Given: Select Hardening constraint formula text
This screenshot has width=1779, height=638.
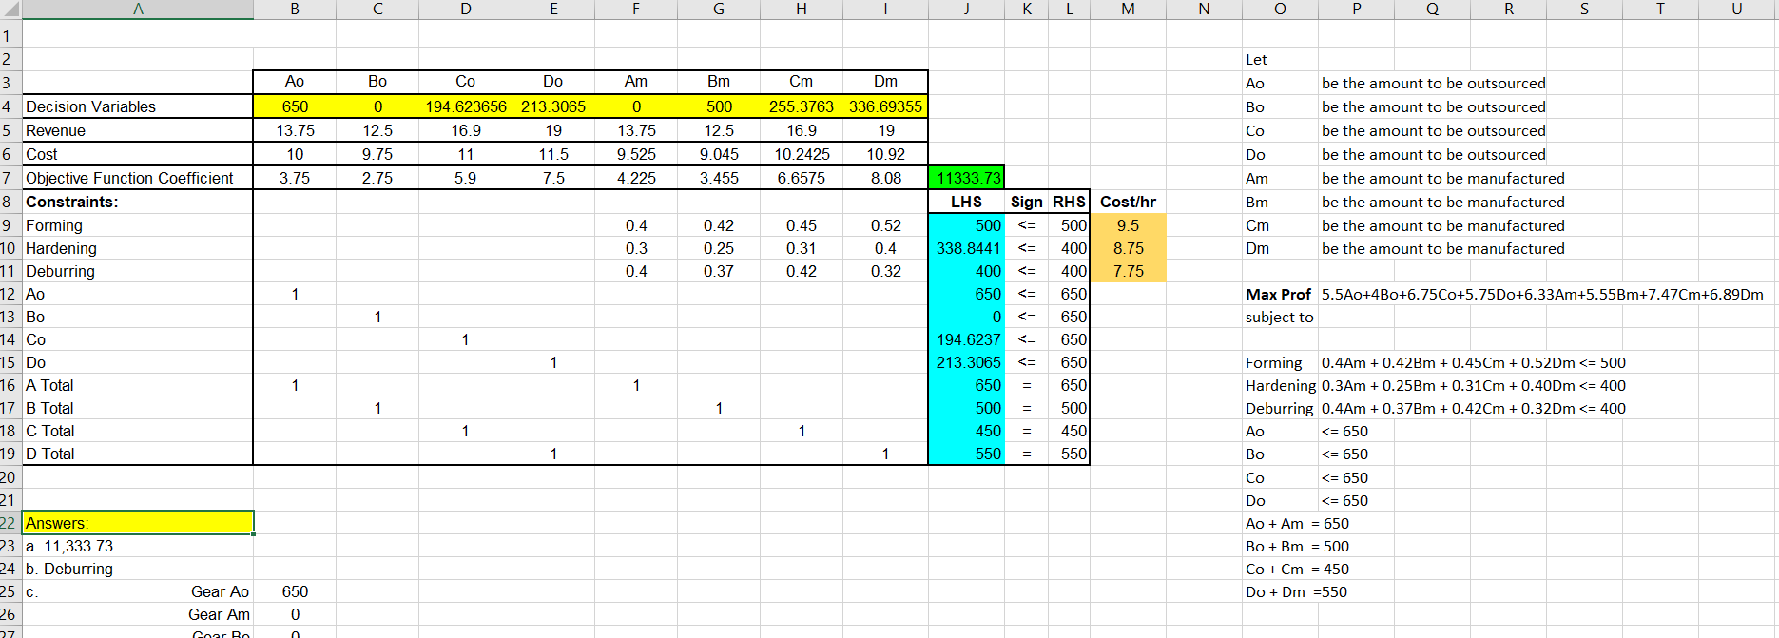Looking at the screenshot, I should [1474, 385].
